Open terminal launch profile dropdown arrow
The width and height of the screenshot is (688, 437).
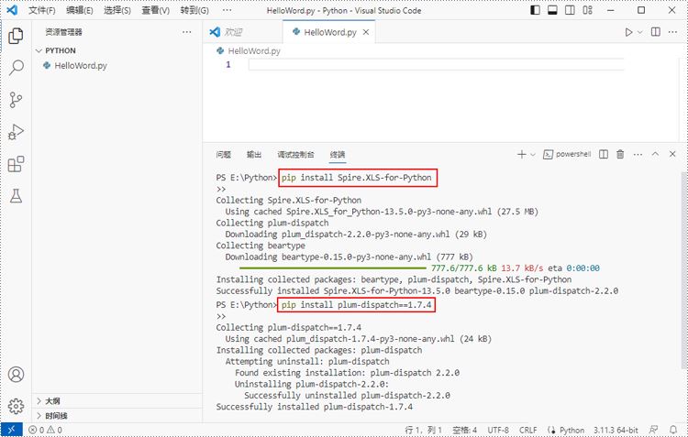coord(533,154)
